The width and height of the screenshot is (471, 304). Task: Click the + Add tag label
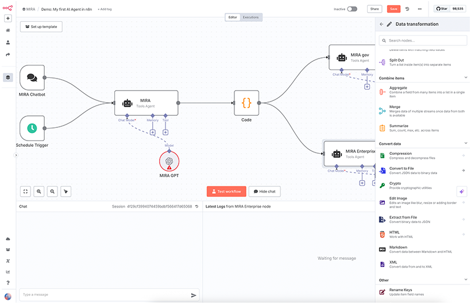[x=105, y=9]
